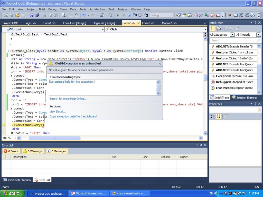The height and width of the screenshot is (197, 263).
Task: Close the Form2.vb tab with its X
Action: 139,23
